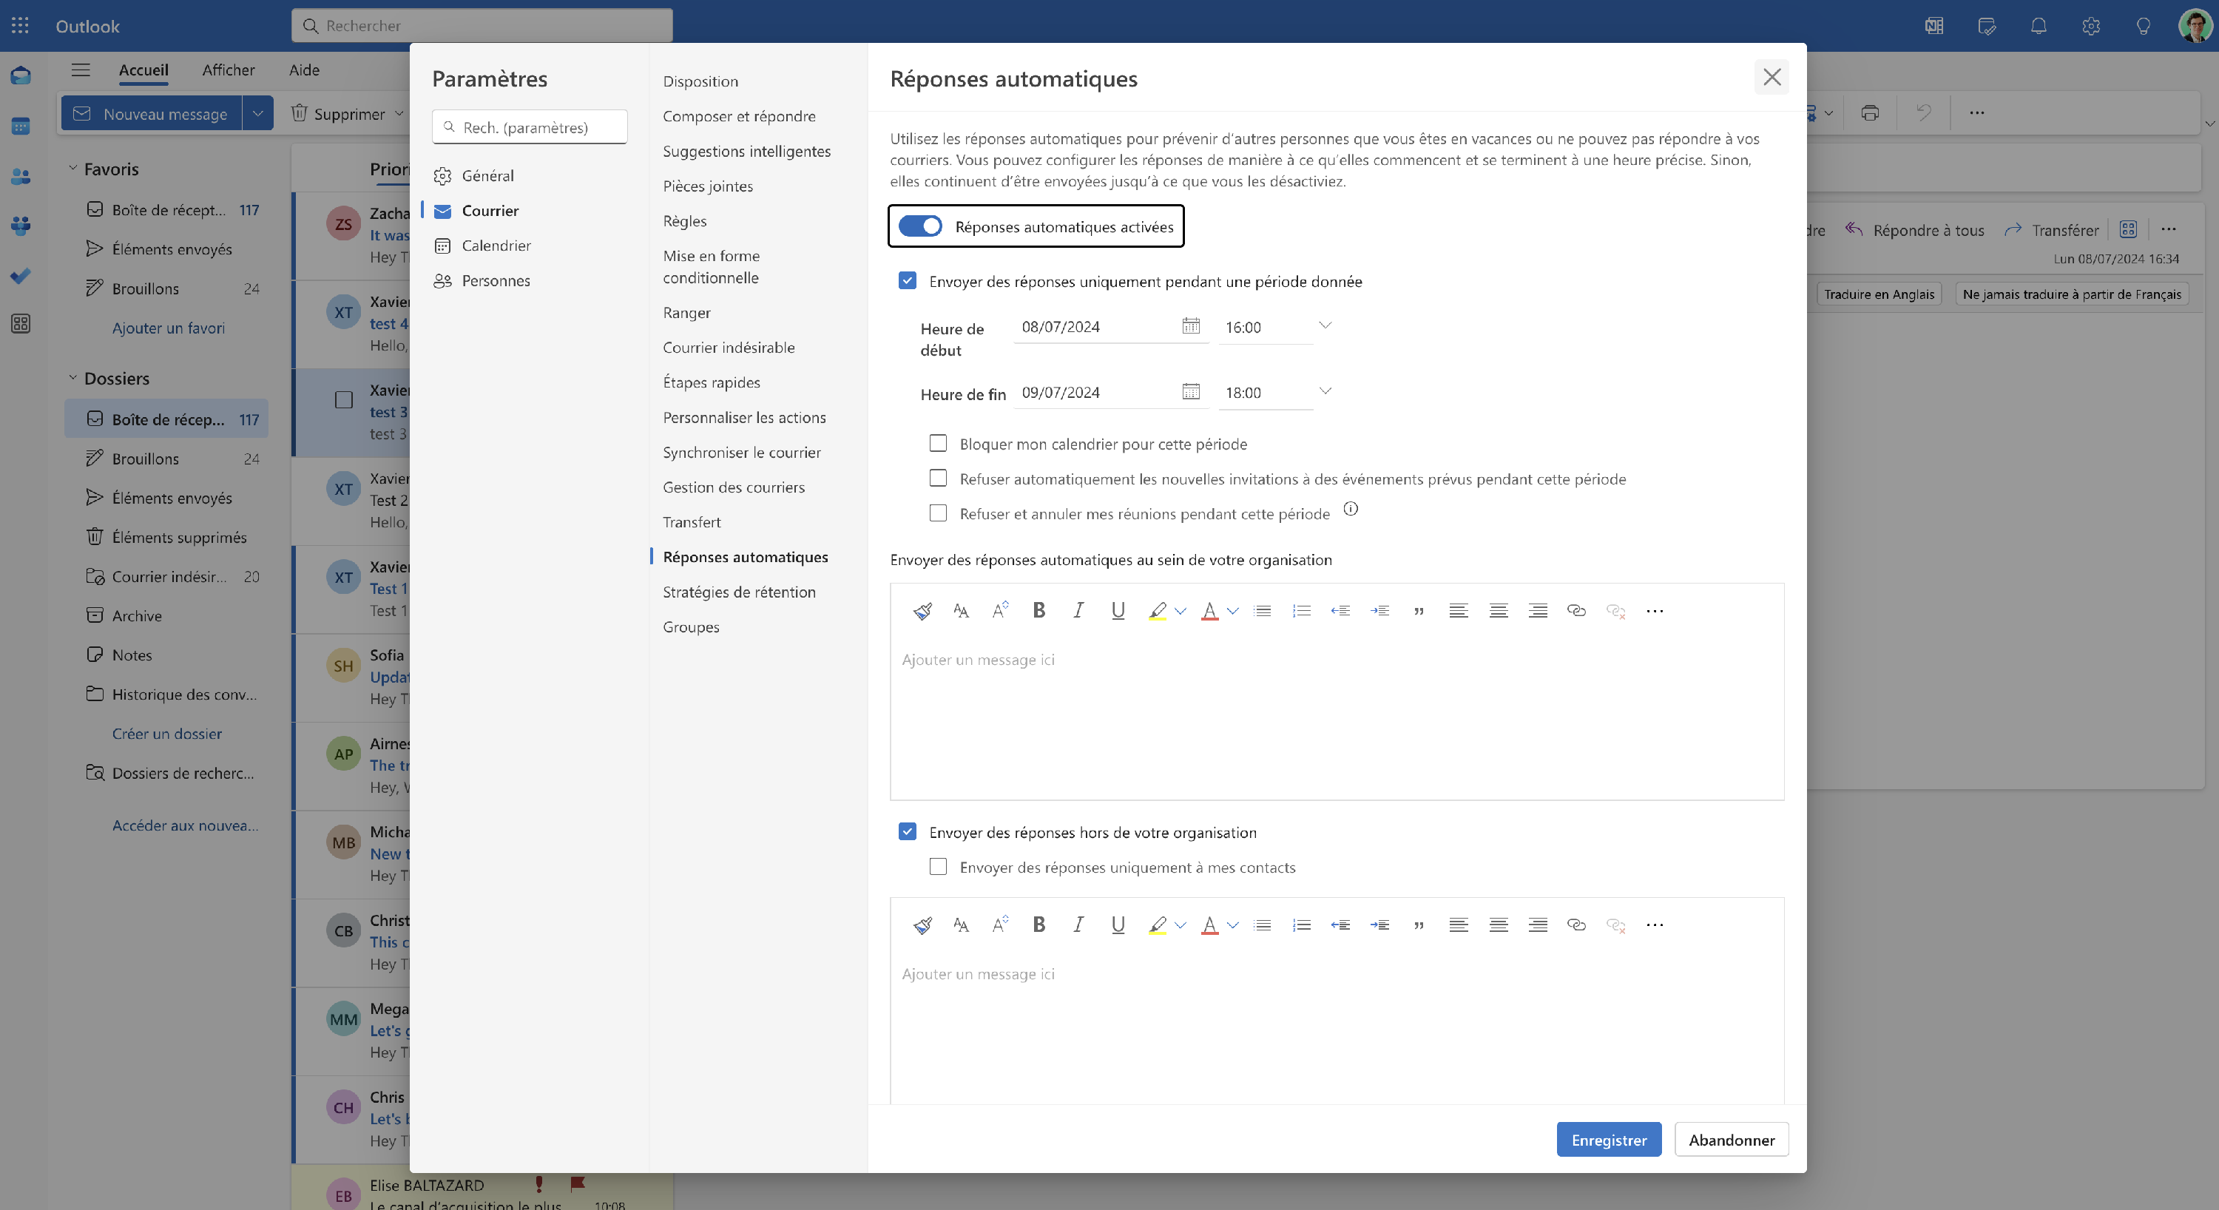Click the Enregistrer button
The width and height of the screenshot is (2219, 1210).
coord(1608,1140)
